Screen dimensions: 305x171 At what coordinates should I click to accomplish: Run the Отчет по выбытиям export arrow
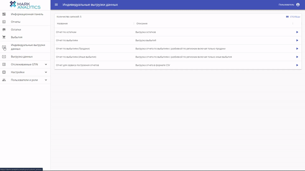click(297, 40)
